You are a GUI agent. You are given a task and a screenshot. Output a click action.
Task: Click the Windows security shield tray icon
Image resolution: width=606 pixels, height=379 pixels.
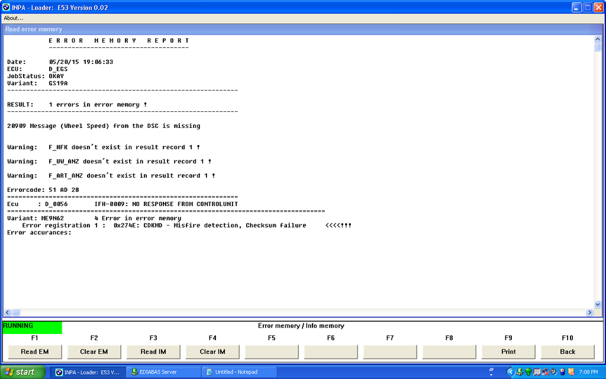[571, 372]
